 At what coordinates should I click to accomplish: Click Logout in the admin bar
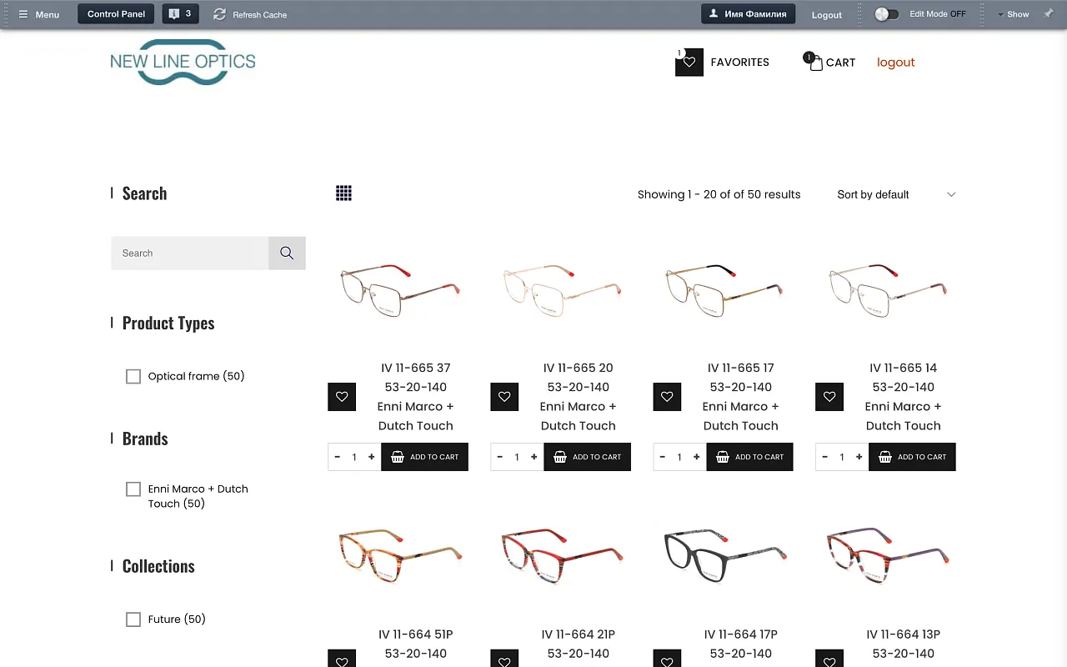click(x=827, y=15)
